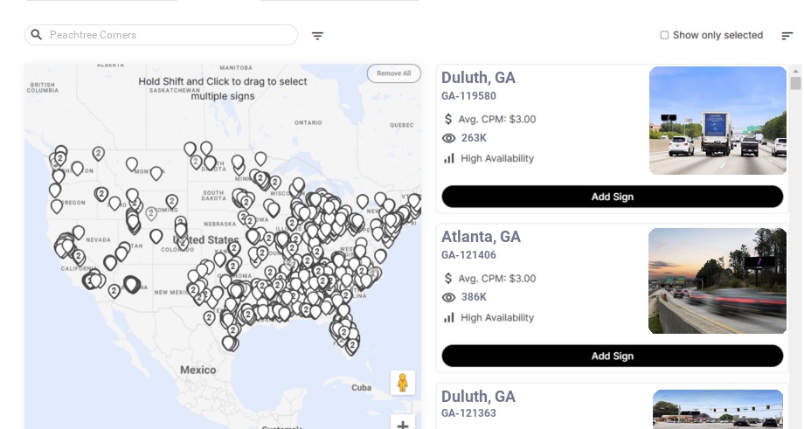Click Add Sign for Duluth GA-119580
804x429 pixels.
click(x=612, y=197)
